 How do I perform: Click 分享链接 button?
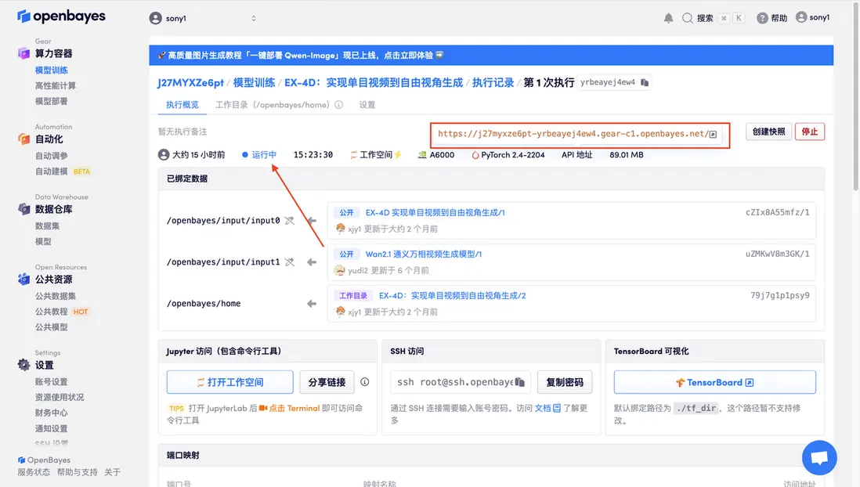click(x=327, y=382)
